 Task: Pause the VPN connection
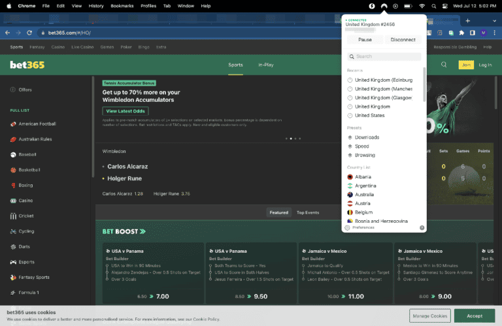365,40
